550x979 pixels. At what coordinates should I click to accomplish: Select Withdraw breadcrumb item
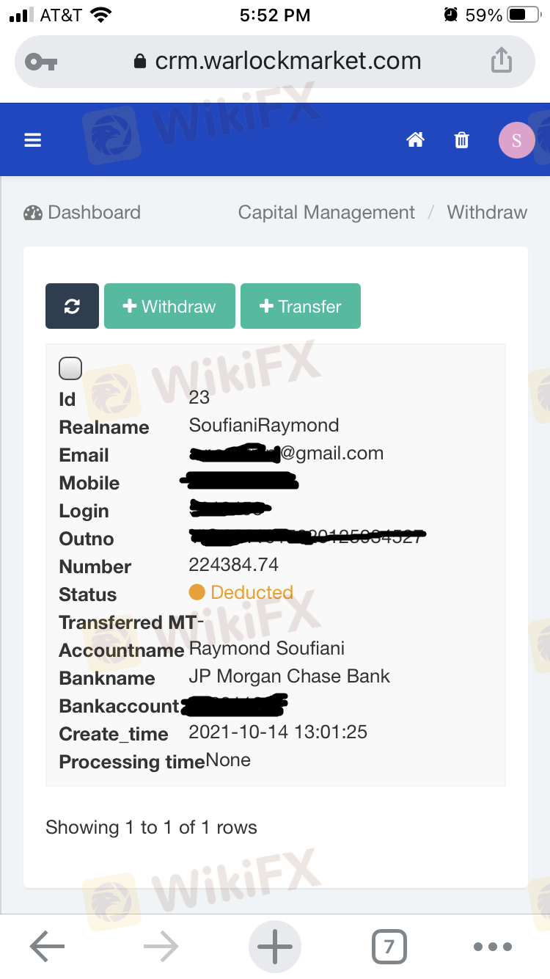pos(487,213)
